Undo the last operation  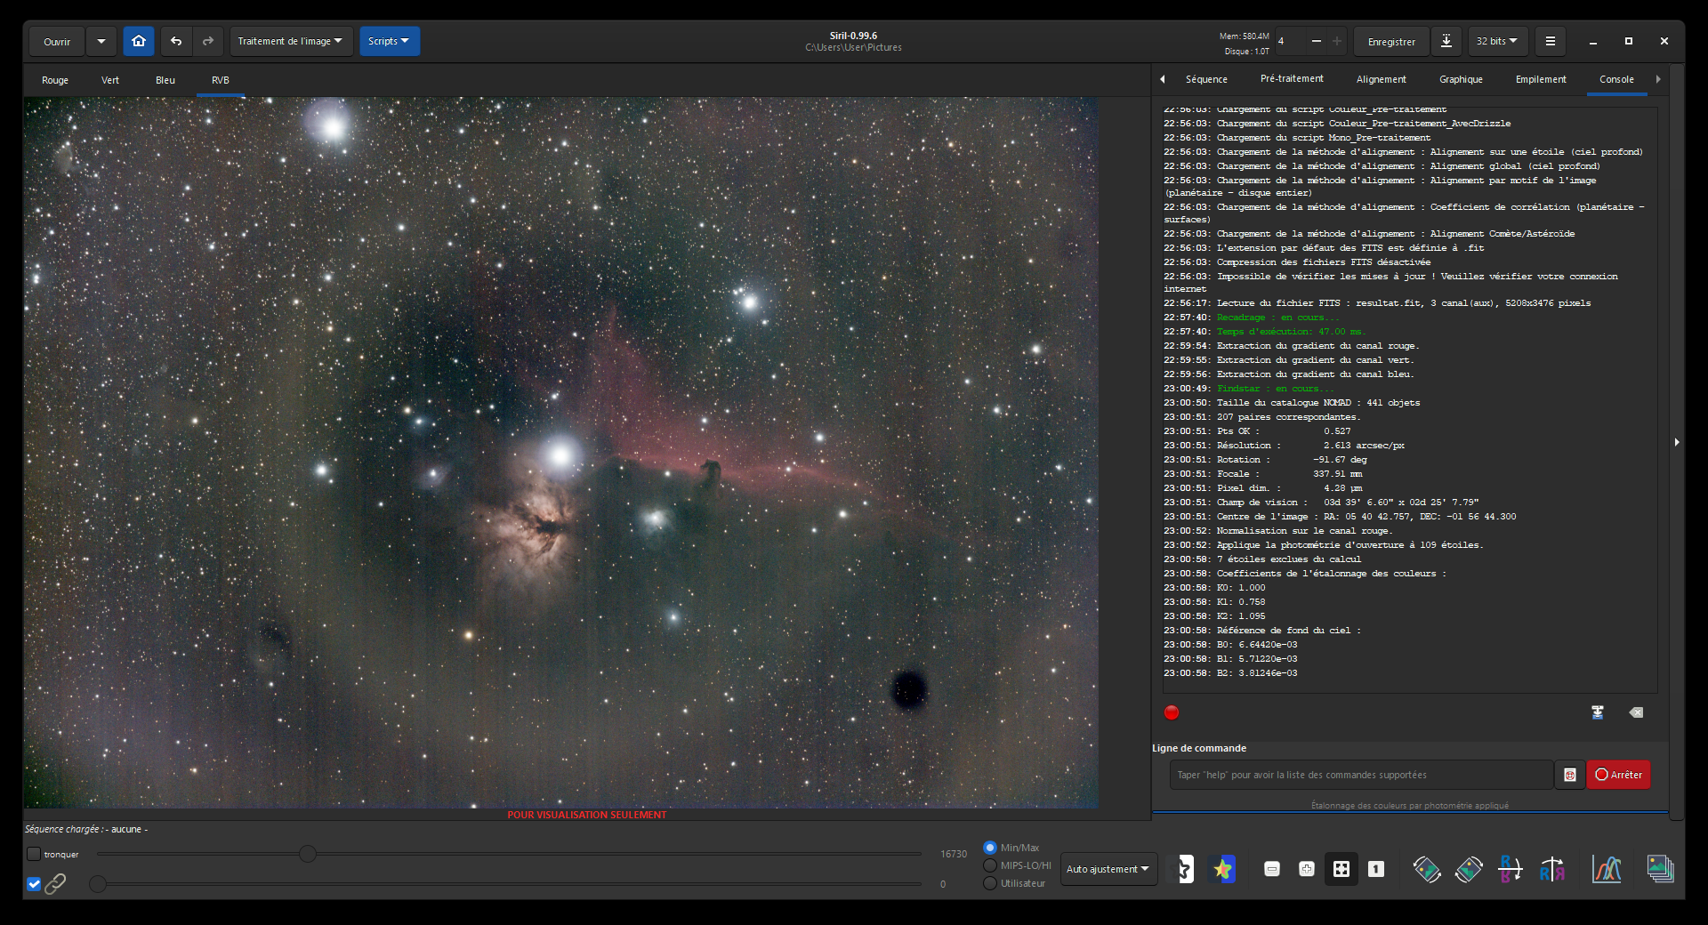(x=176, y=41)
